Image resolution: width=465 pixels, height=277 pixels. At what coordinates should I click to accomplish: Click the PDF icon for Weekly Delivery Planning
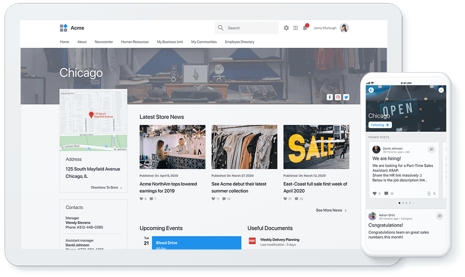pos(252,241)
